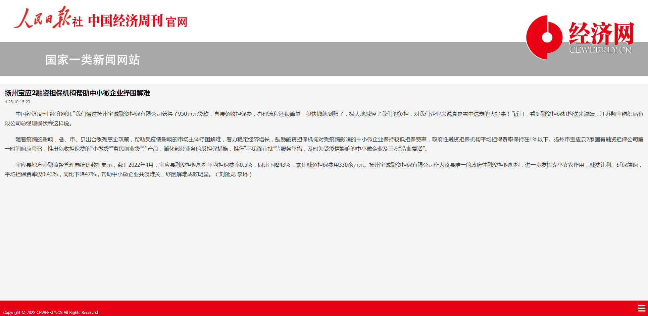This screenshot has width=648, height=316.
Task: Click the 人民日报社 calligraphy logo
Action: tap(48, 18)
